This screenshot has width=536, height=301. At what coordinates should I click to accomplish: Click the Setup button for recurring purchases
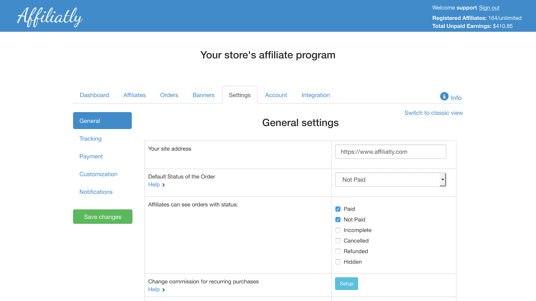346,283
